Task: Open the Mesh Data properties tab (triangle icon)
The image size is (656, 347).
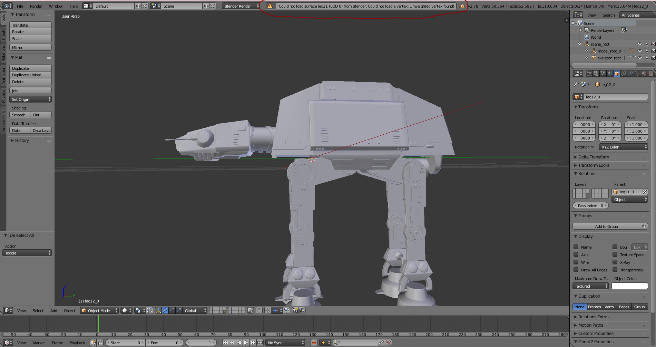Action: [x=637, y=74]
